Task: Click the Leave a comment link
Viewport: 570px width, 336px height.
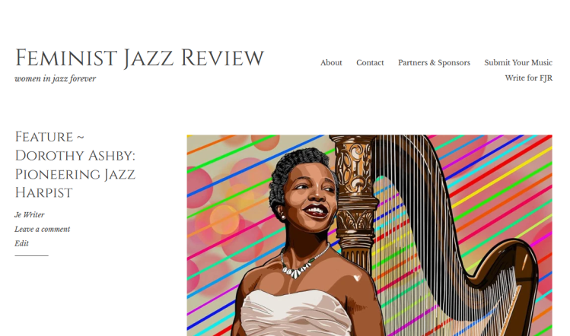Action: 42,229
